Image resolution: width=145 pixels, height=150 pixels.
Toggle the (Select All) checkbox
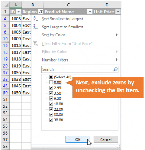pos(51,77)
